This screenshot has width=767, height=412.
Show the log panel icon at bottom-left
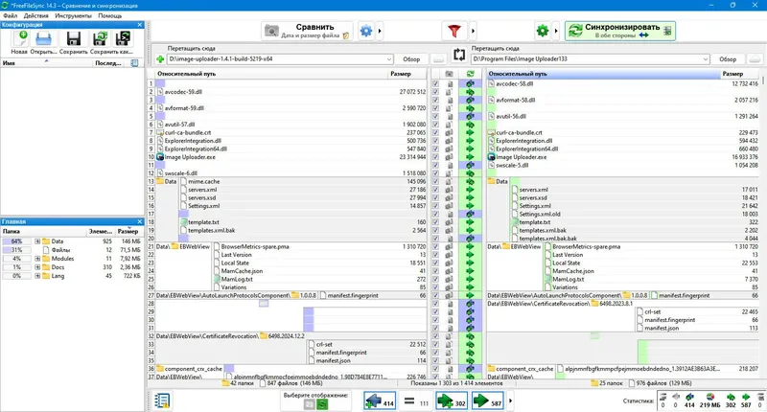point(162,401)
